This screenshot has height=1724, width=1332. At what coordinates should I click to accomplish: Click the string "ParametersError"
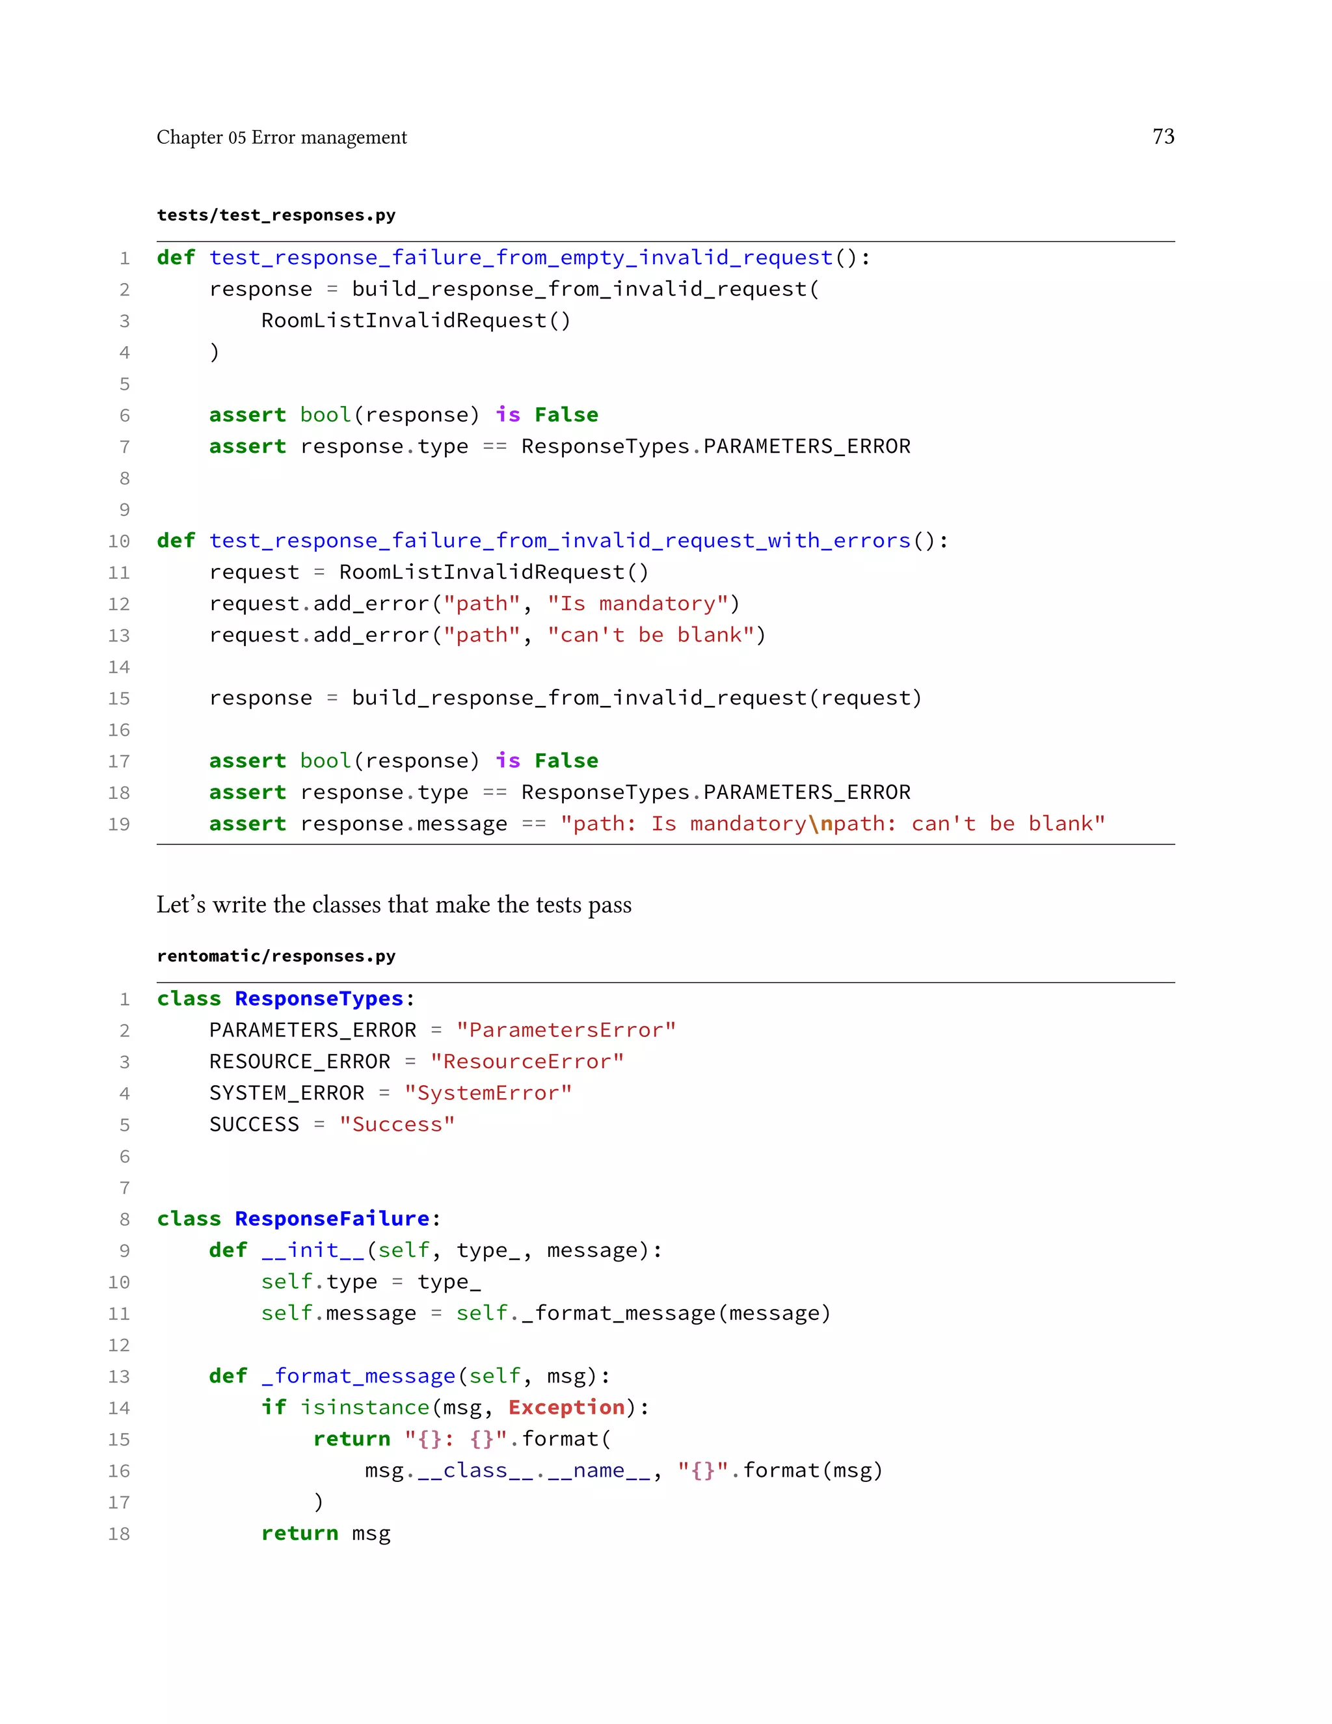click(566, 1030)
